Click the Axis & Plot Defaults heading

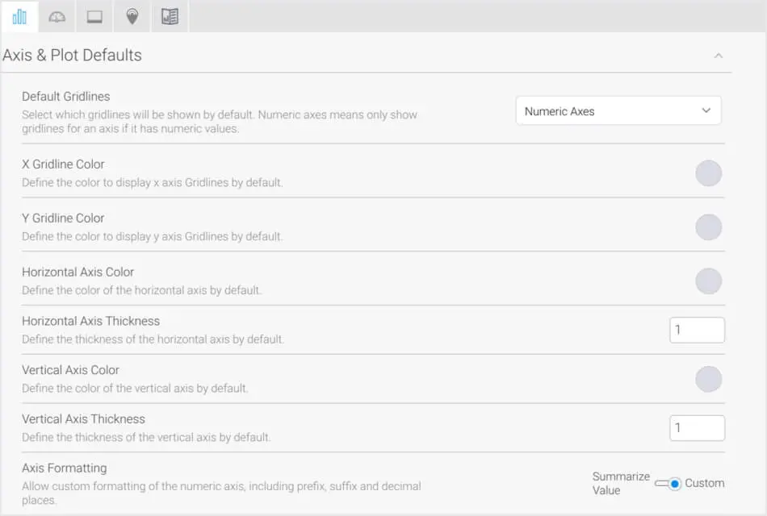73,56
